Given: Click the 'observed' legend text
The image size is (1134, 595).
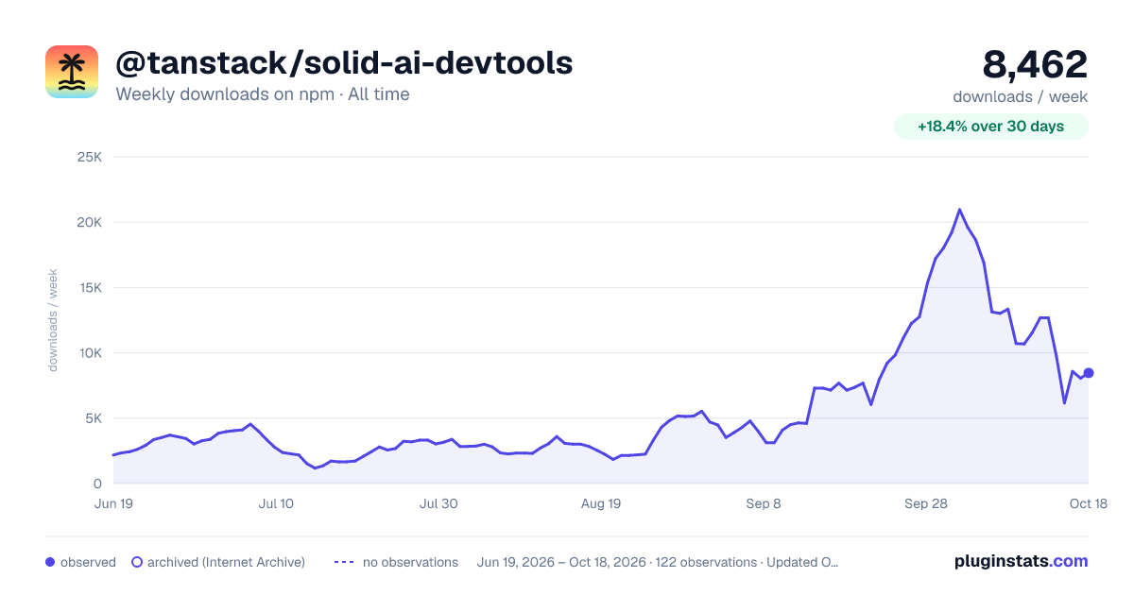Looking at the screenshot, I should (88, 562).
